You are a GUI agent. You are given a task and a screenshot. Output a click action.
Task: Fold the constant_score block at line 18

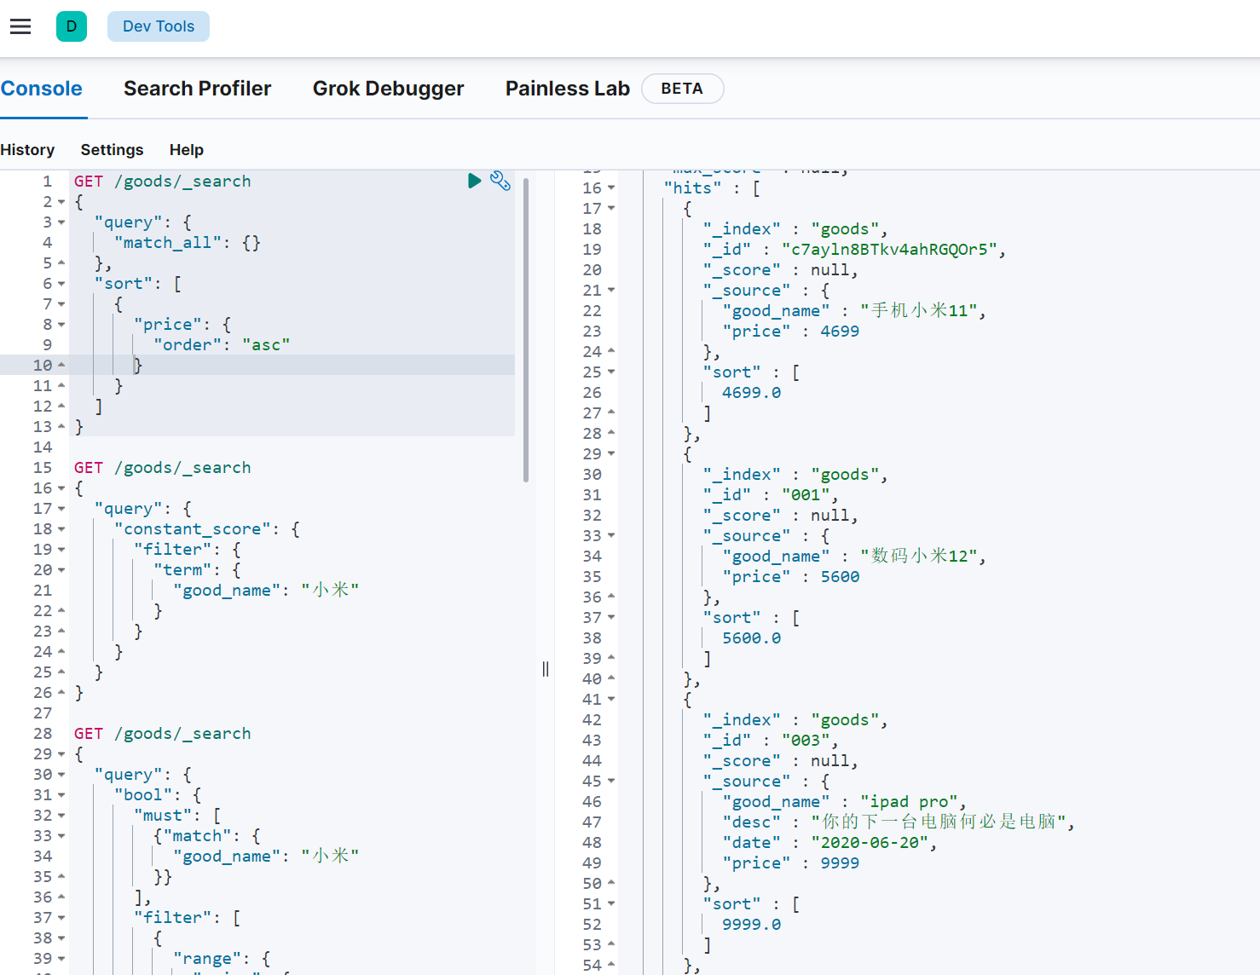(x=61, y=529)
